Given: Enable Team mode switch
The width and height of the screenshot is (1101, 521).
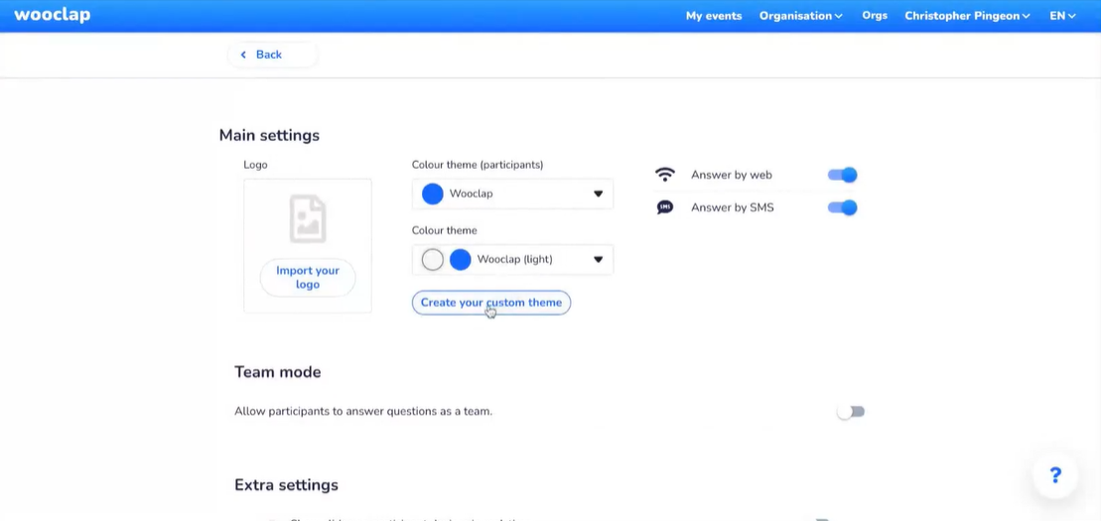Looking at the screenshot, I should click(x=851, y=412).
